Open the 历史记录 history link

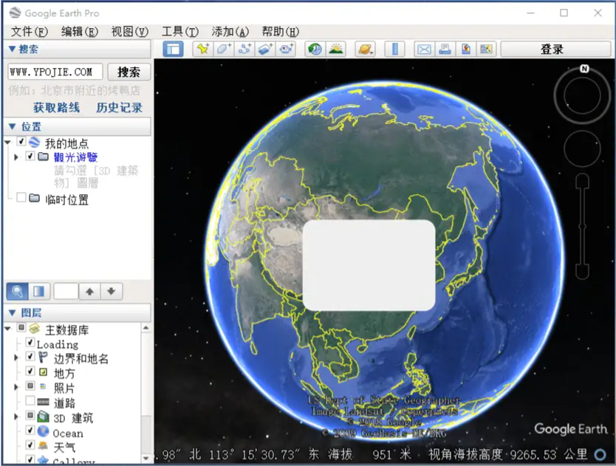(120, 107)
